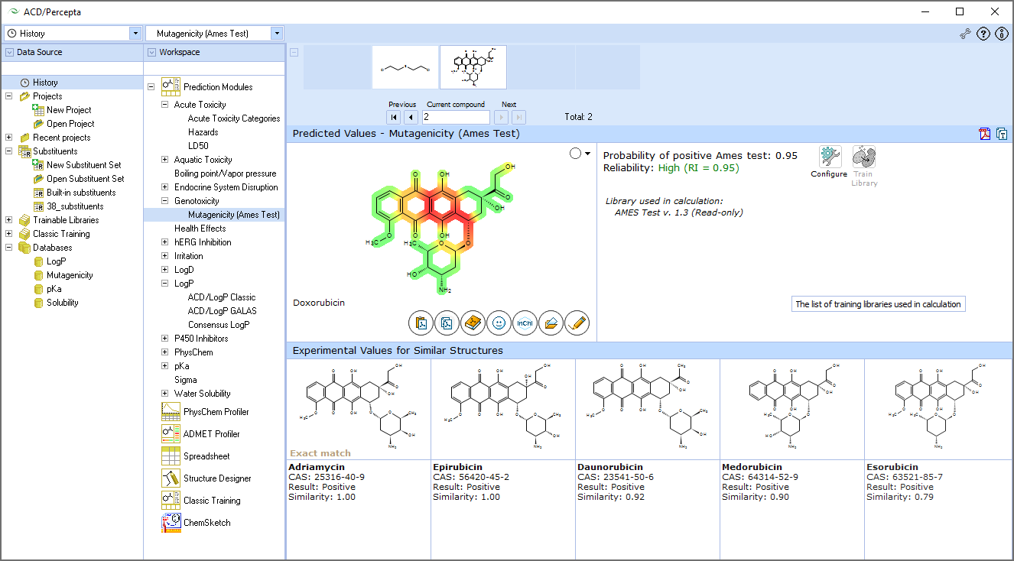Copy results as text using the T icon
1014x561 pixels.
click(1002, 134)
